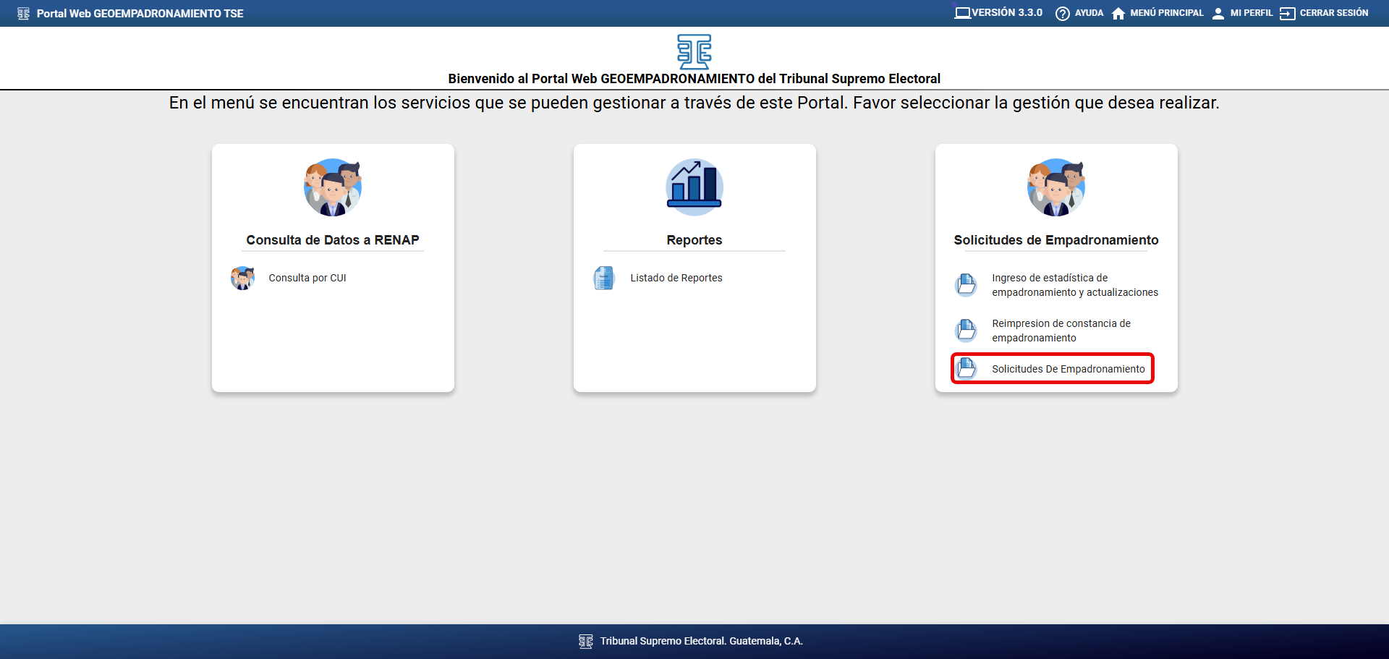Open Listado de Reportes
Screen dimensions: 1389x659
coord(676,279)
